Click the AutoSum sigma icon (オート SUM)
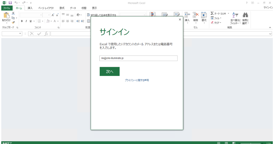The width and height of the screenshot is (273, 144). [x=212, y=13]
